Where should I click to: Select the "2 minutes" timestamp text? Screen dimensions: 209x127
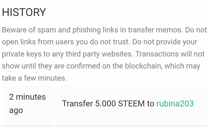click(x=27, y=97)
